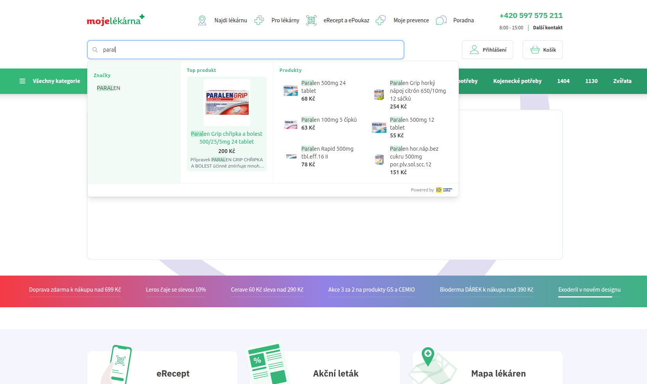Open eRecept a ePoukaz QR icon

pos(311,20)
